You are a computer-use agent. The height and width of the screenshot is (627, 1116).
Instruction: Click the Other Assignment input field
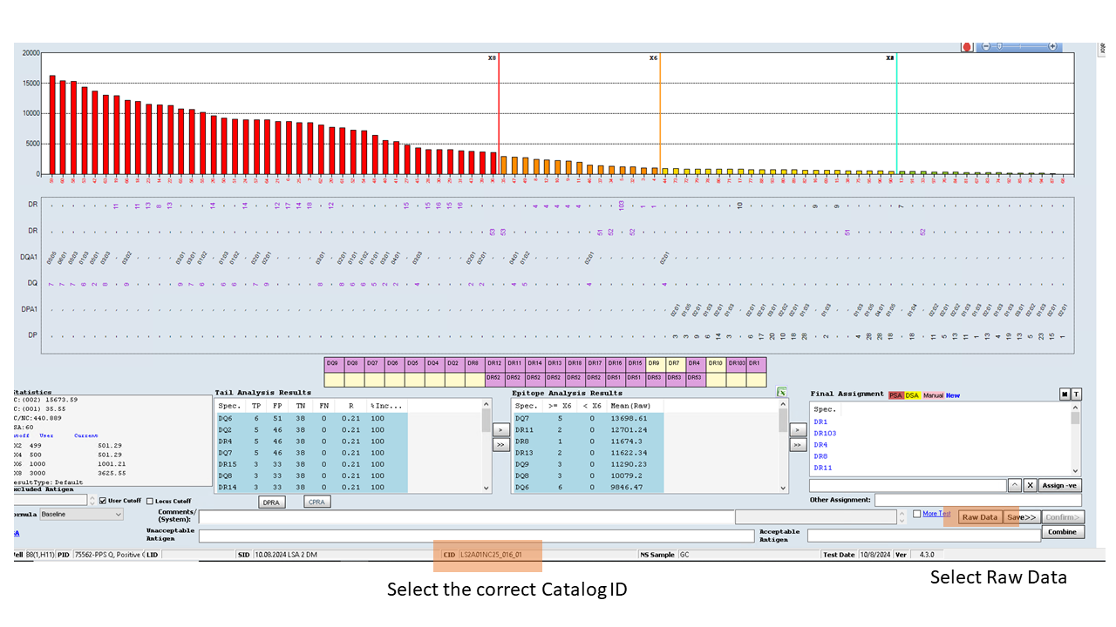978,500
